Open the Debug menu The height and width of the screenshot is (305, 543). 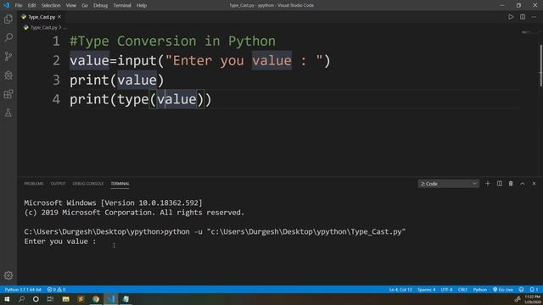100,5
